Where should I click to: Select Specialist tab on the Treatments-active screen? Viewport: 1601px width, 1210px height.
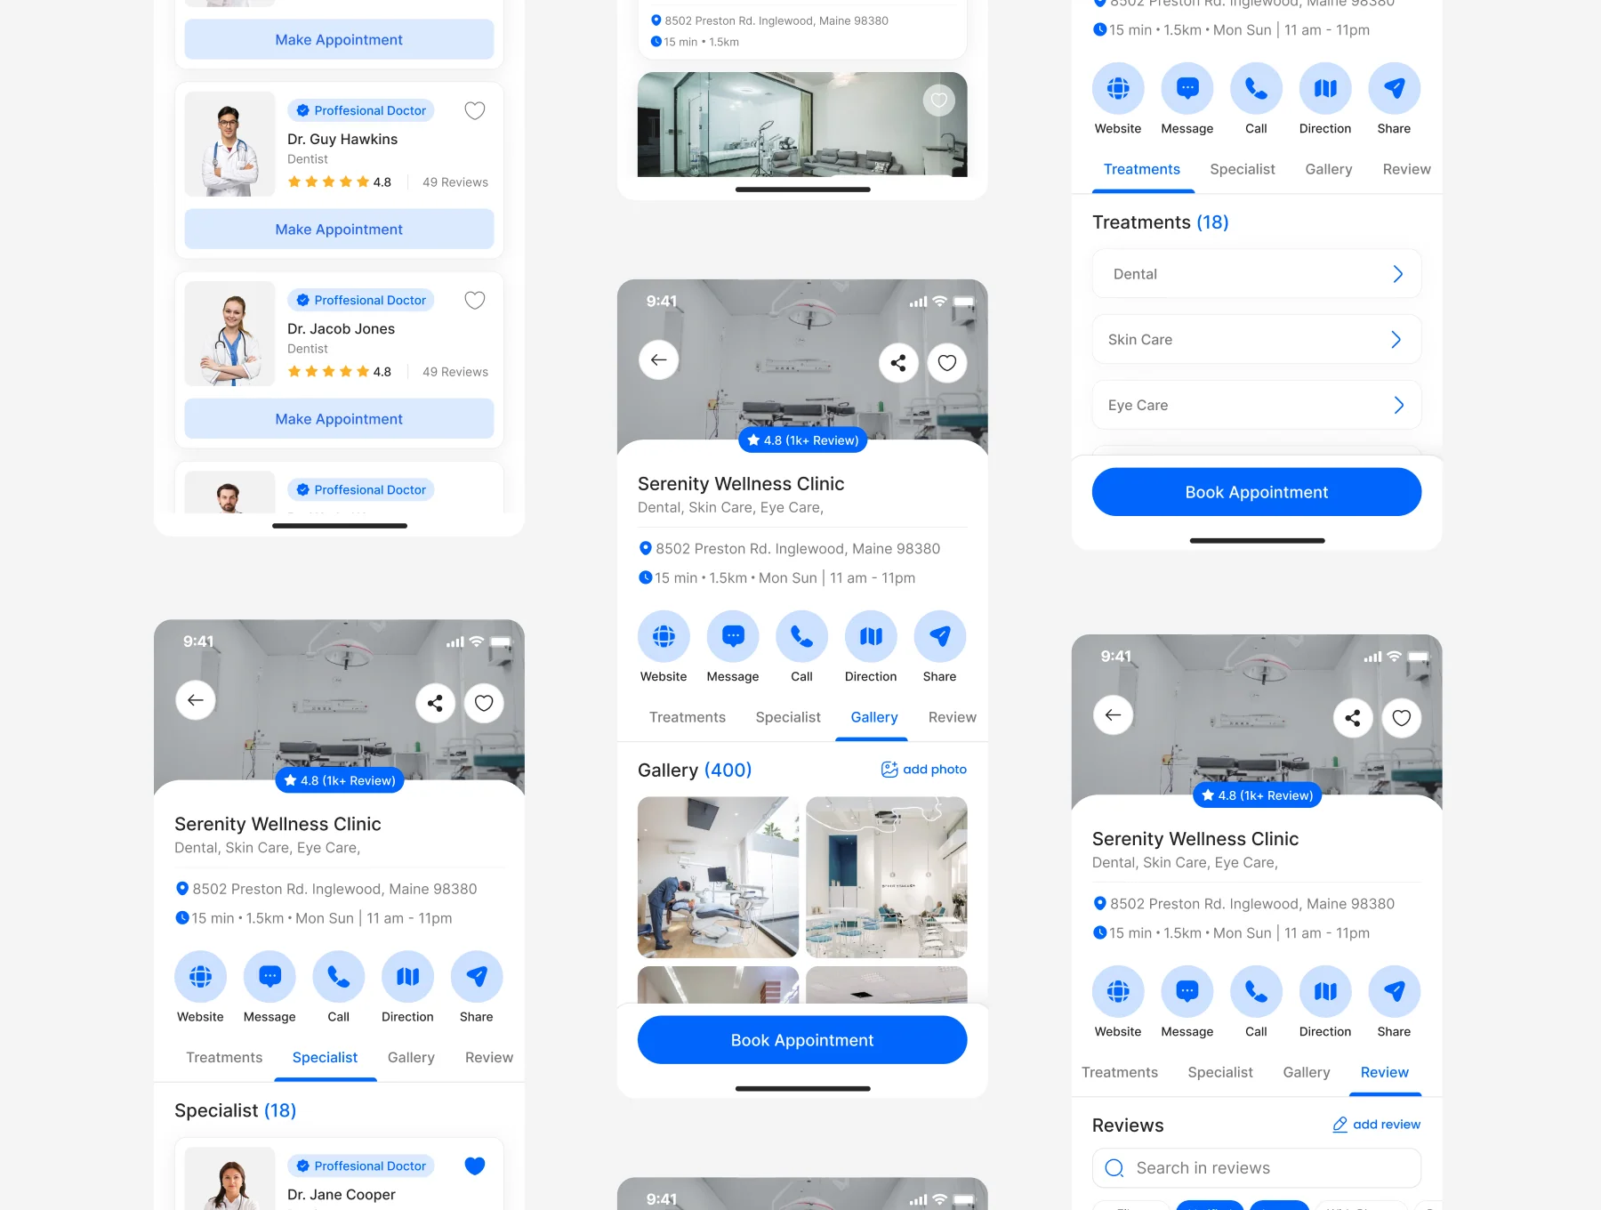1243,169
